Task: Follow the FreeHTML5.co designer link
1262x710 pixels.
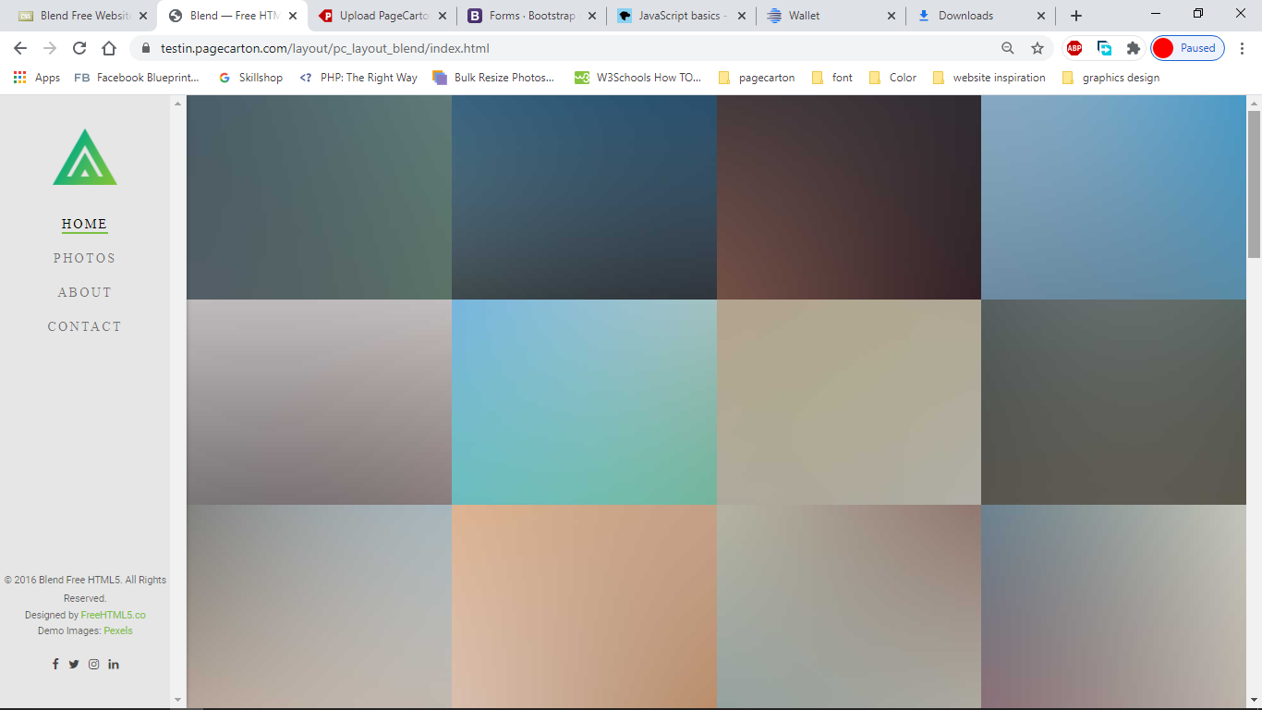Action: 113,615
